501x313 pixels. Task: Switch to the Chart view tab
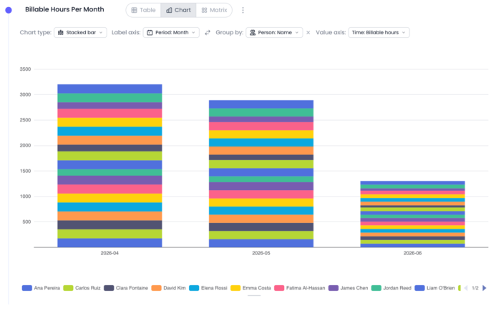point(178,10)
